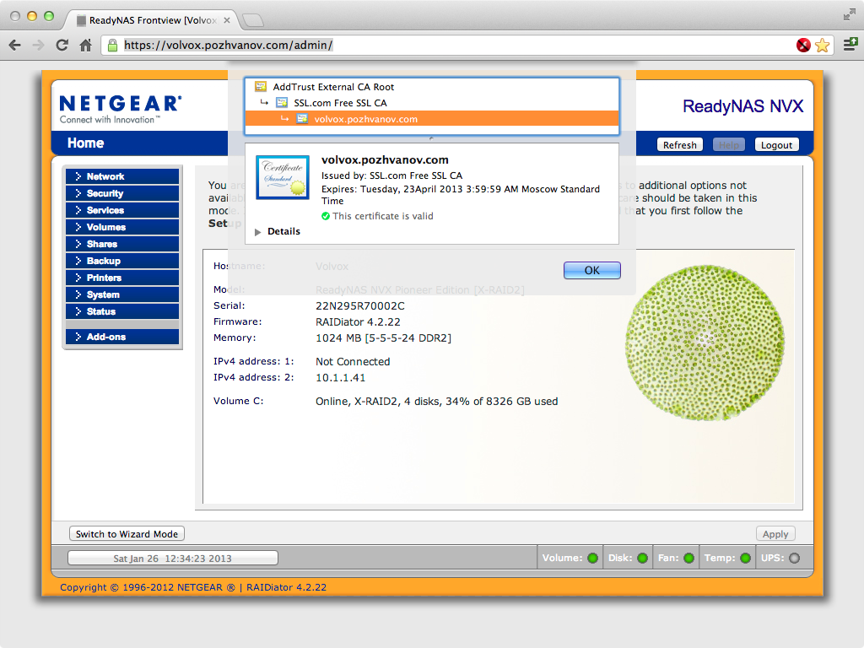This screenshot has width=864, height=648.
Task: Select volvox.pozhvanov.com certificate in chain
Action: coord(432,119)
